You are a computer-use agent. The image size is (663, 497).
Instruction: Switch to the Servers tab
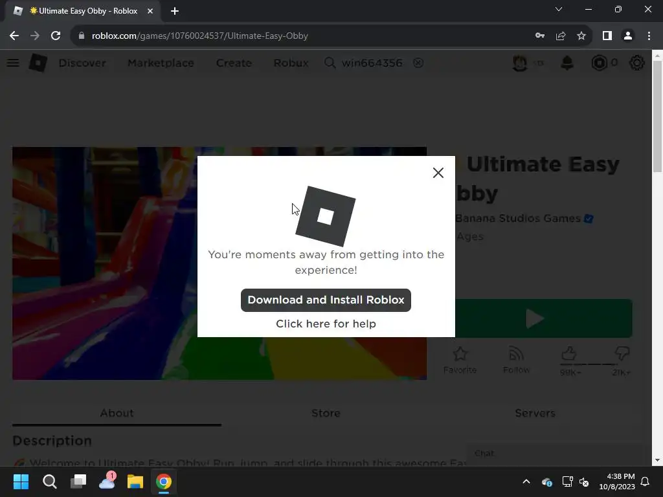pyautogui.click(x=535, y=414)
